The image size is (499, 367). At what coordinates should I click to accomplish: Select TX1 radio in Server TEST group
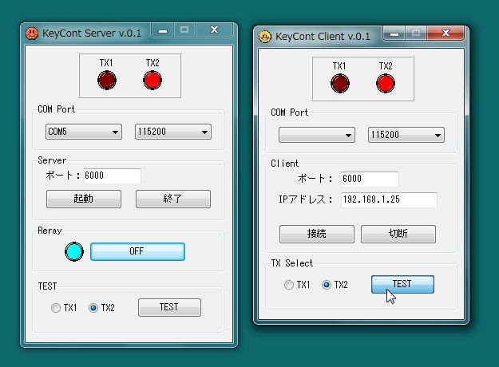tap(56, 308)
